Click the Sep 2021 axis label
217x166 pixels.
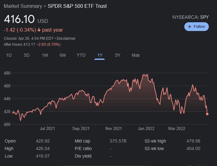click(81, 129)
